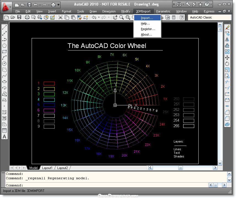Open About... from the 3DMImport menu

[147, 34]
